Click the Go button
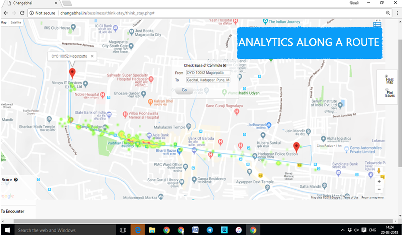The width and height of the screenshot is (402, 235). (x=184, y=90)
